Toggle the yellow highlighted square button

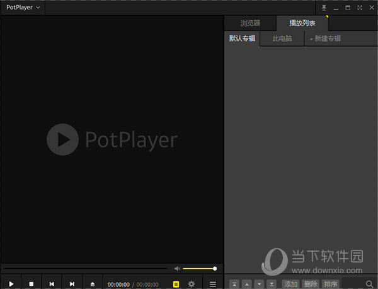pyautogui.click(x=176, y=284)
